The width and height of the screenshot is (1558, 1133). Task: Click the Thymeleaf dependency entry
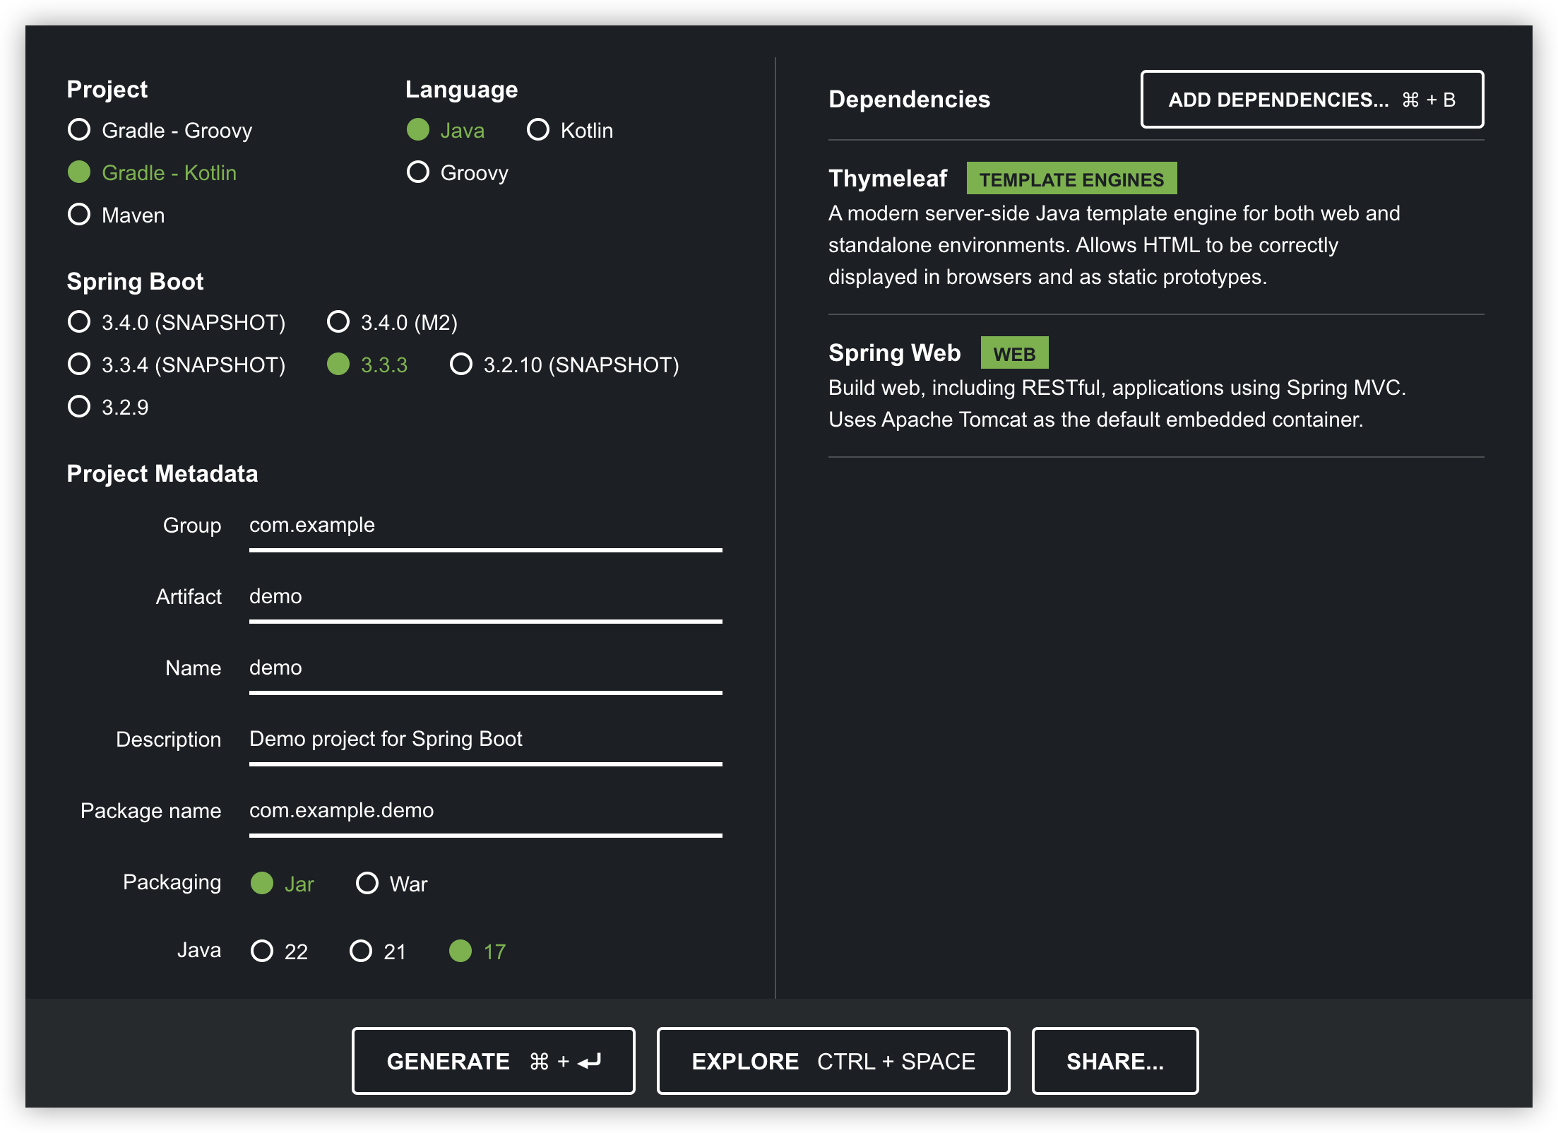888,179
